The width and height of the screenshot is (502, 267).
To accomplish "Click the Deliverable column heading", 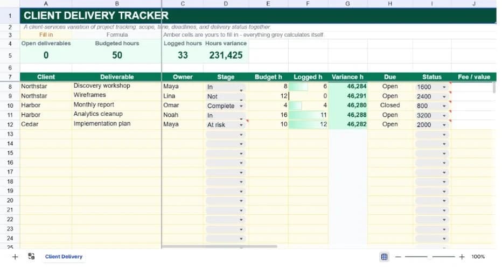I will pyautogui.click(x=117, y=77).
